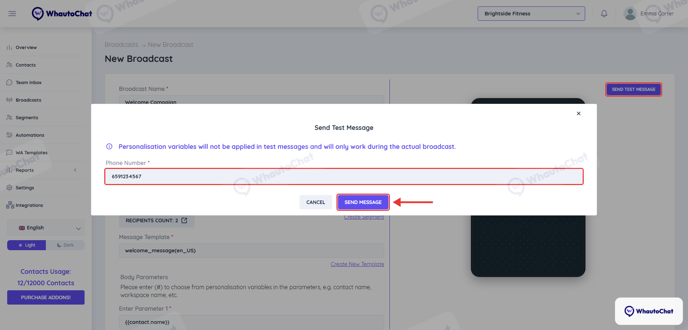This screenshot has height=330, width=688.
Task: Open Contacts in sidebar
Action: pos(26,65)
